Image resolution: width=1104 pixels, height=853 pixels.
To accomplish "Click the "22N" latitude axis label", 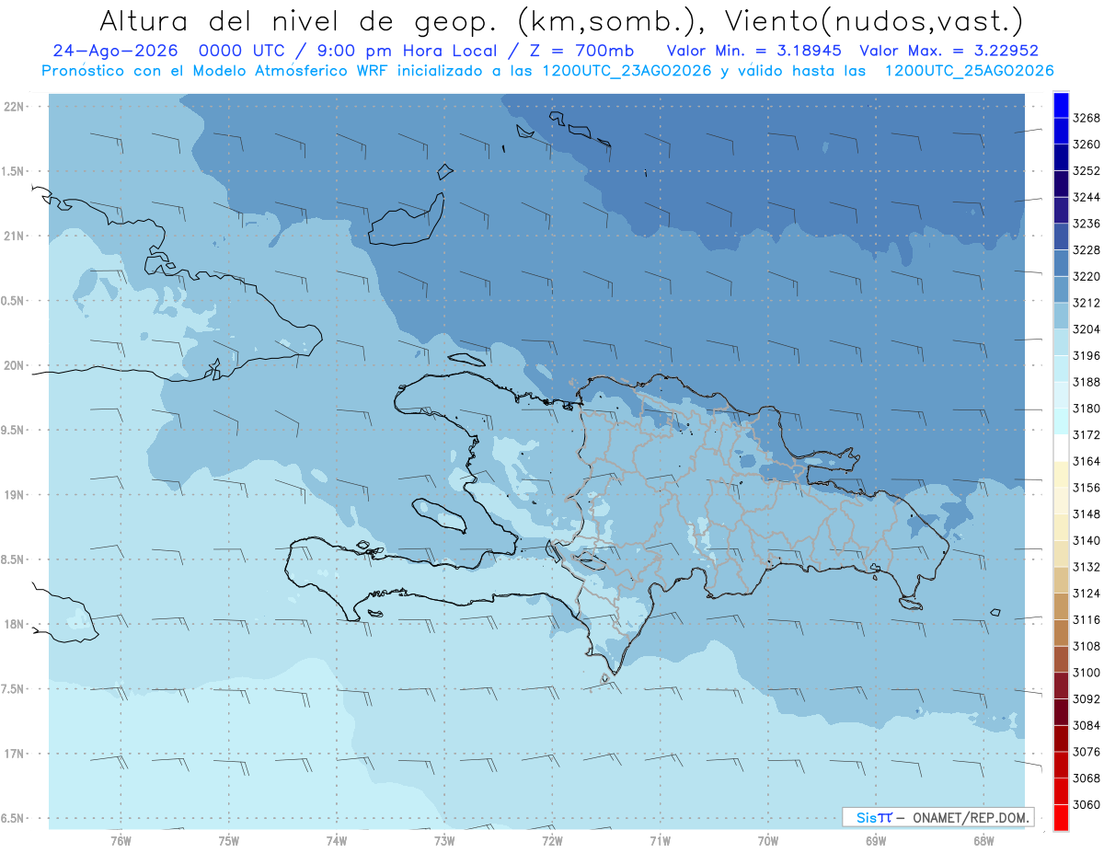I will (x=16, y=106).
